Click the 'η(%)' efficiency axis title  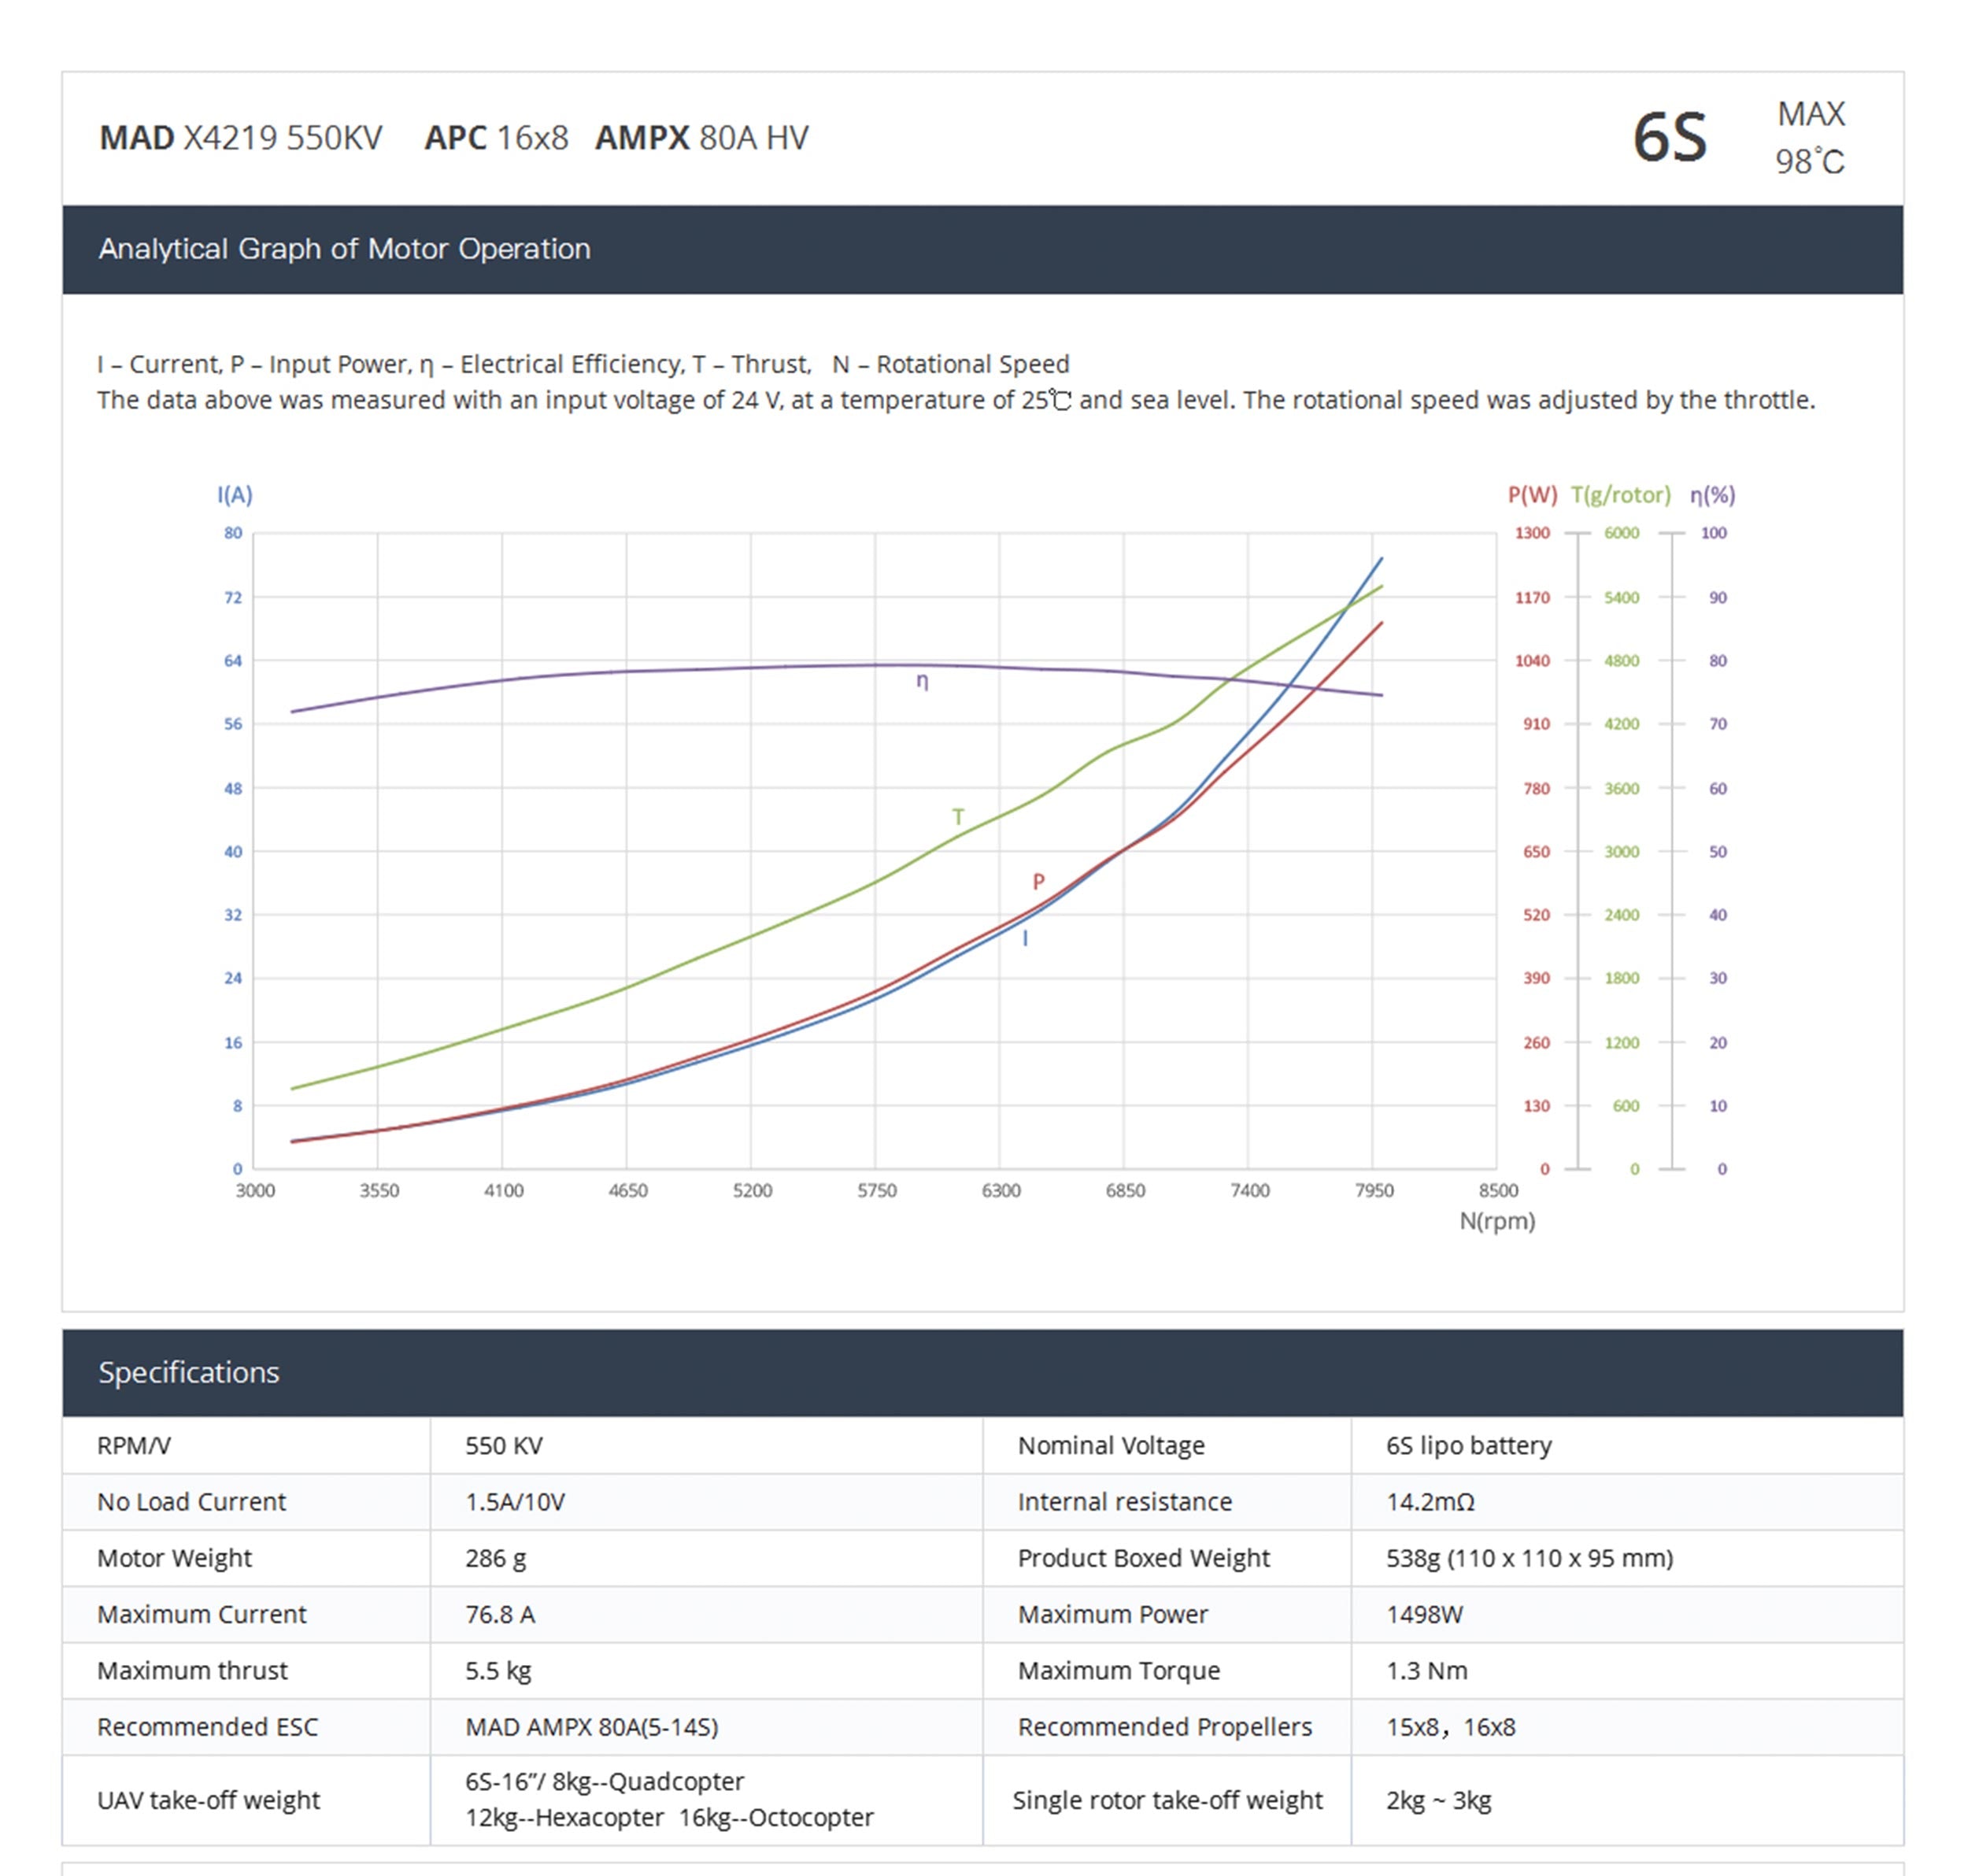tap(1712, 494)
